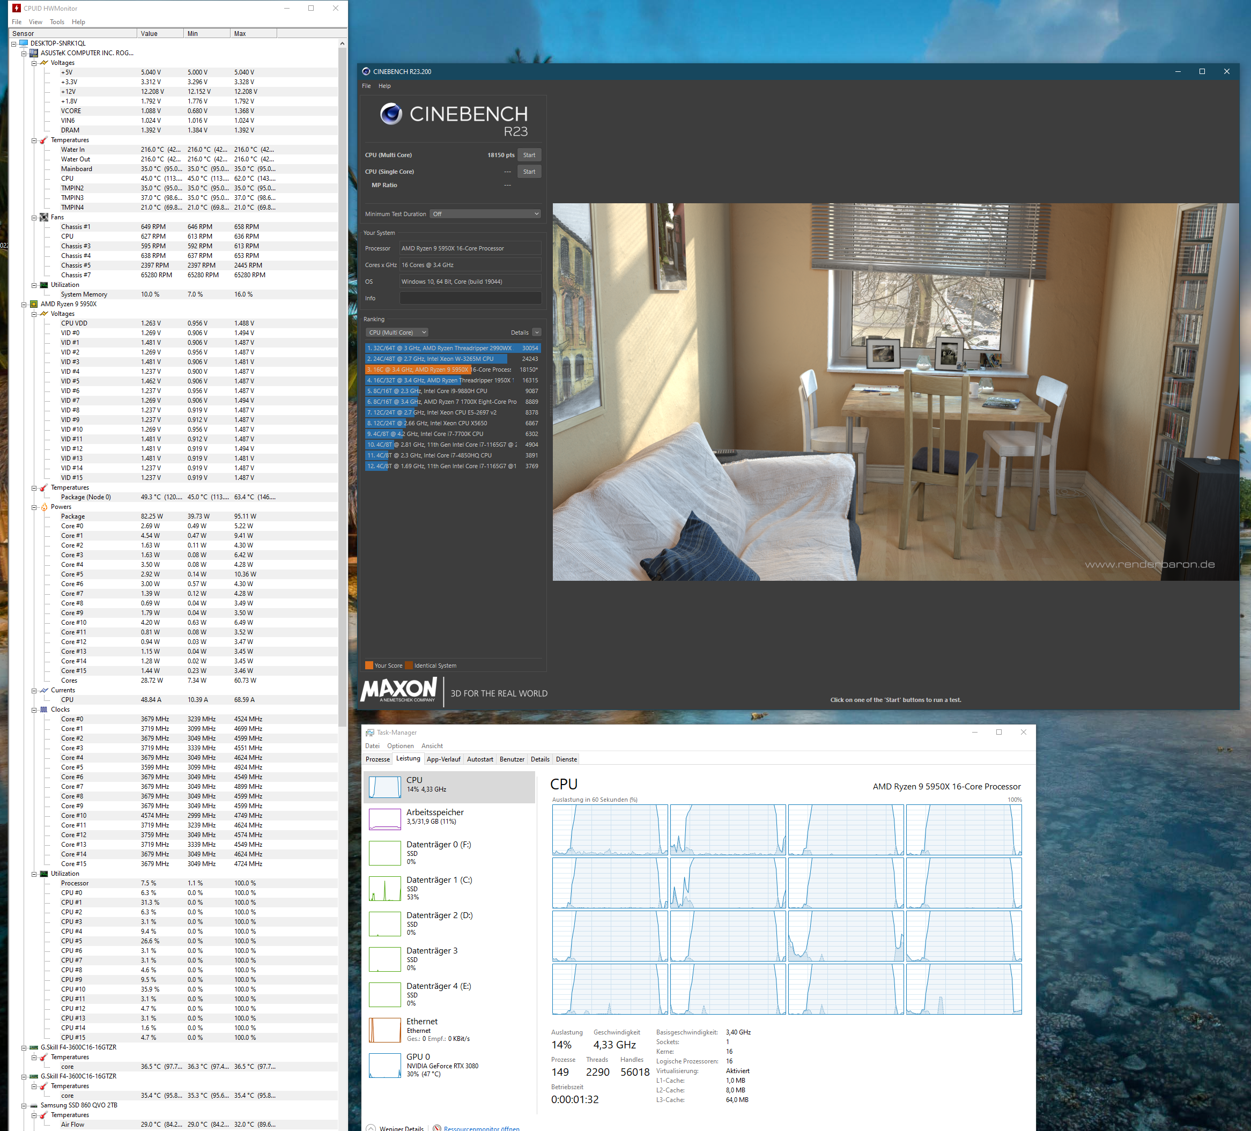Image resolution: width=1251 pixels, height=1131 pixels.
Task: Collapse the ASUSTeK COMPUTER INC. node
Action: 24,54
